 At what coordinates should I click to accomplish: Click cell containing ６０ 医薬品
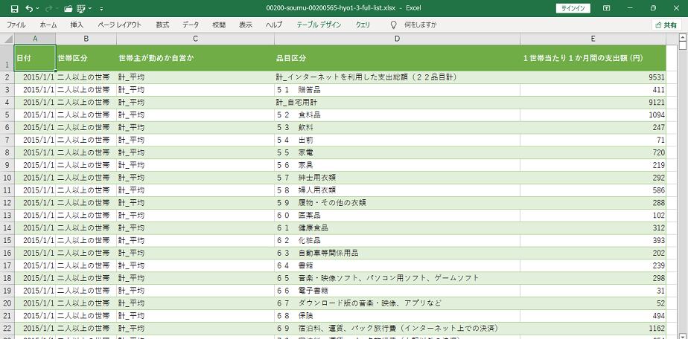pyautogui.click(x=397, y=216)
